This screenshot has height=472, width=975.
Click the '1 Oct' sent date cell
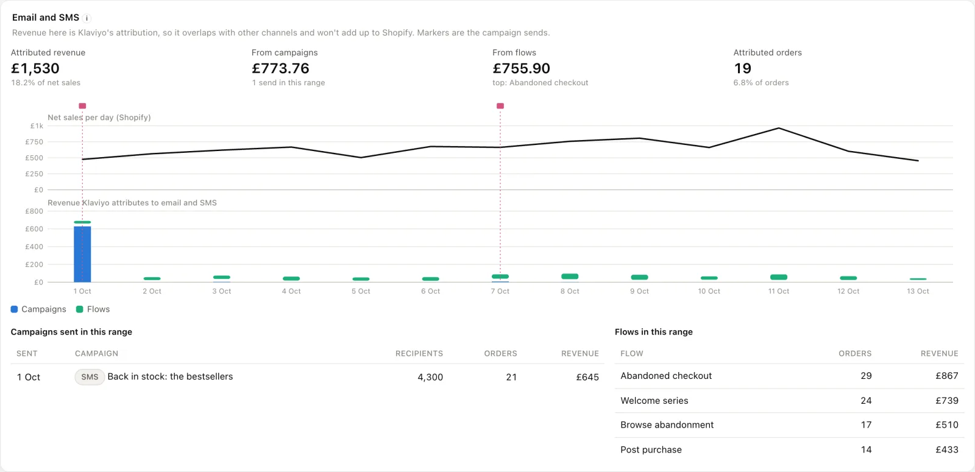[x=29, y=377]
